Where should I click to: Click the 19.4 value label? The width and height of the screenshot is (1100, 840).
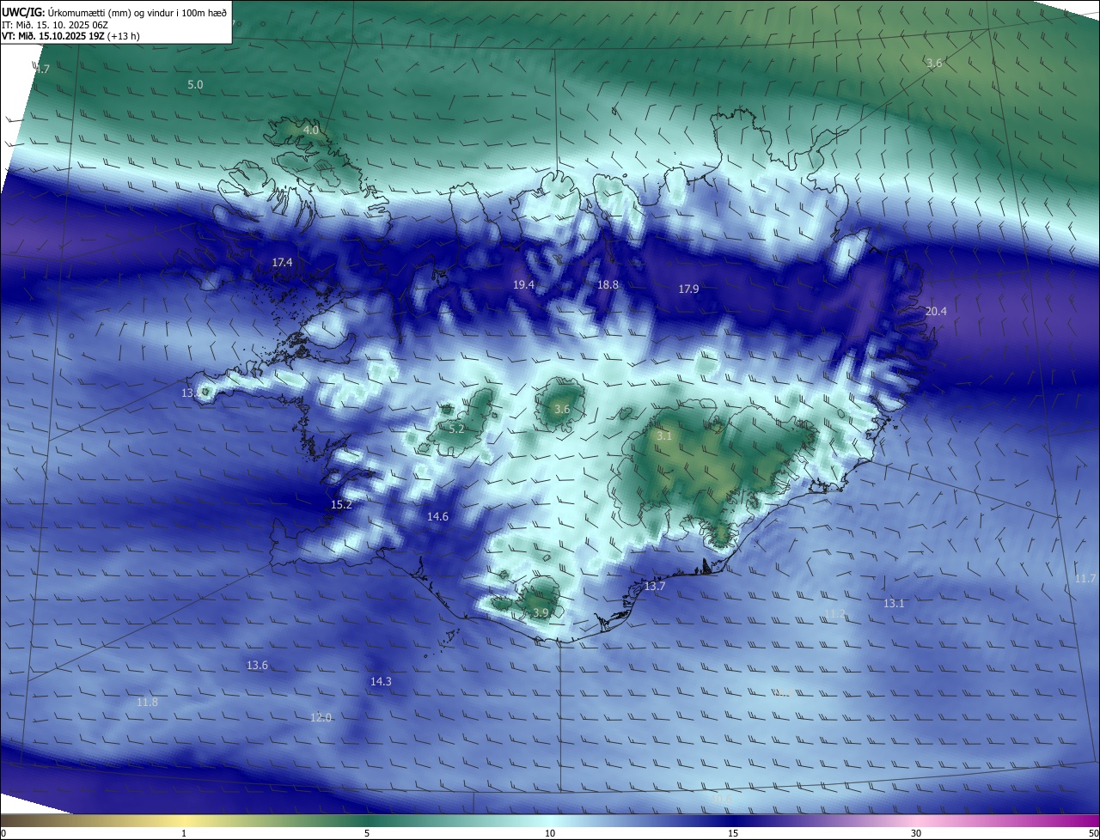coord(523,284)
